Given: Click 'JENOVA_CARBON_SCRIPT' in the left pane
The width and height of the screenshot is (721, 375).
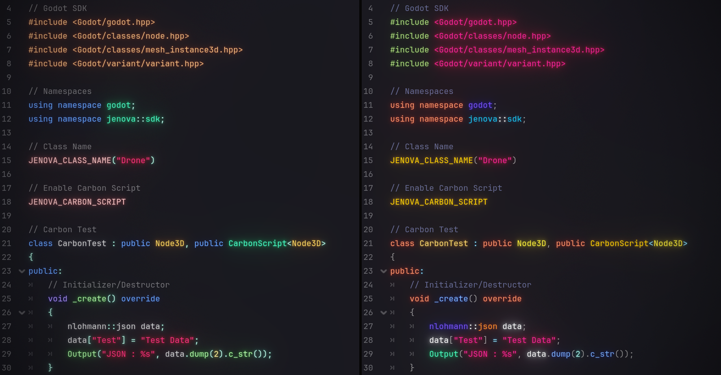Looking at the screenshot, I should tap(77, 202).
